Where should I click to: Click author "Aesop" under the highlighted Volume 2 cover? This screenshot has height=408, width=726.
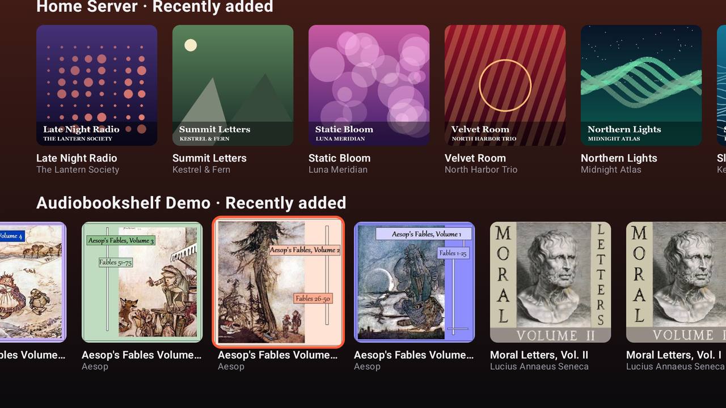pyautogui.click(x=231, y=367)
